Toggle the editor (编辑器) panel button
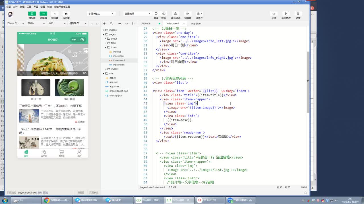Viewport: 364px width, 204px height. point(43,14)
